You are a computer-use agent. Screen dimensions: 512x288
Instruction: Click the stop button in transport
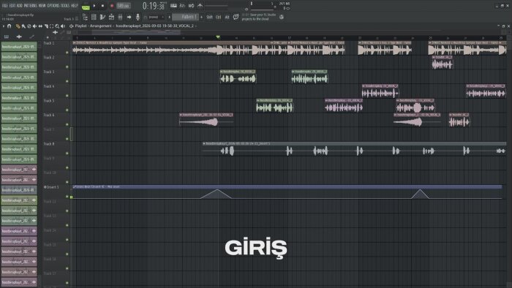click(102, 6)
